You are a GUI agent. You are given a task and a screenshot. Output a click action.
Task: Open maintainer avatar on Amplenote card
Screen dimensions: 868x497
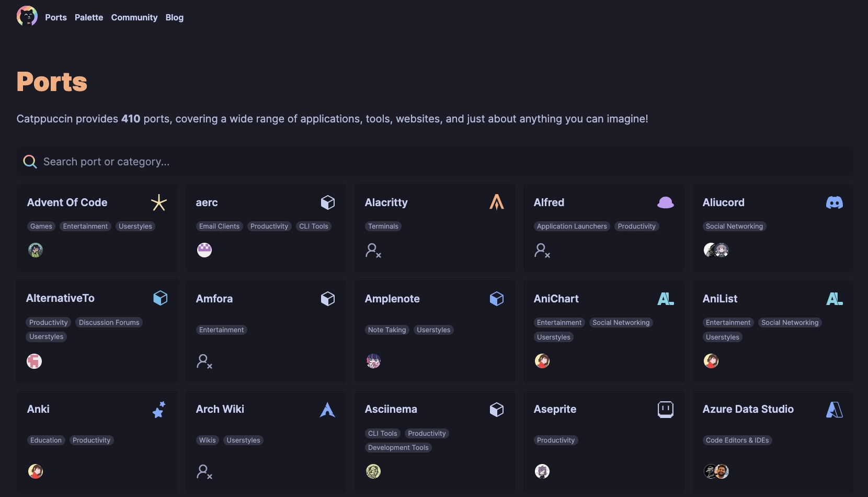[x=373, y=361]
